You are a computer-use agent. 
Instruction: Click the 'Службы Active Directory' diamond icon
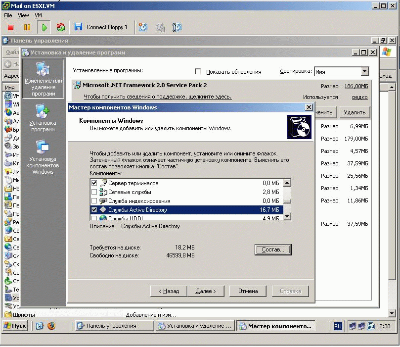pyautogui.click(x=103, y=209)
